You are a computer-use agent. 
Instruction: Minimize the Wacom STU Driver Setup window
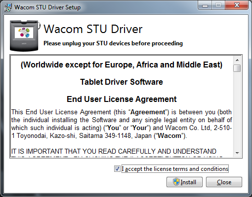pyautogui.click(x=205, y=5)
